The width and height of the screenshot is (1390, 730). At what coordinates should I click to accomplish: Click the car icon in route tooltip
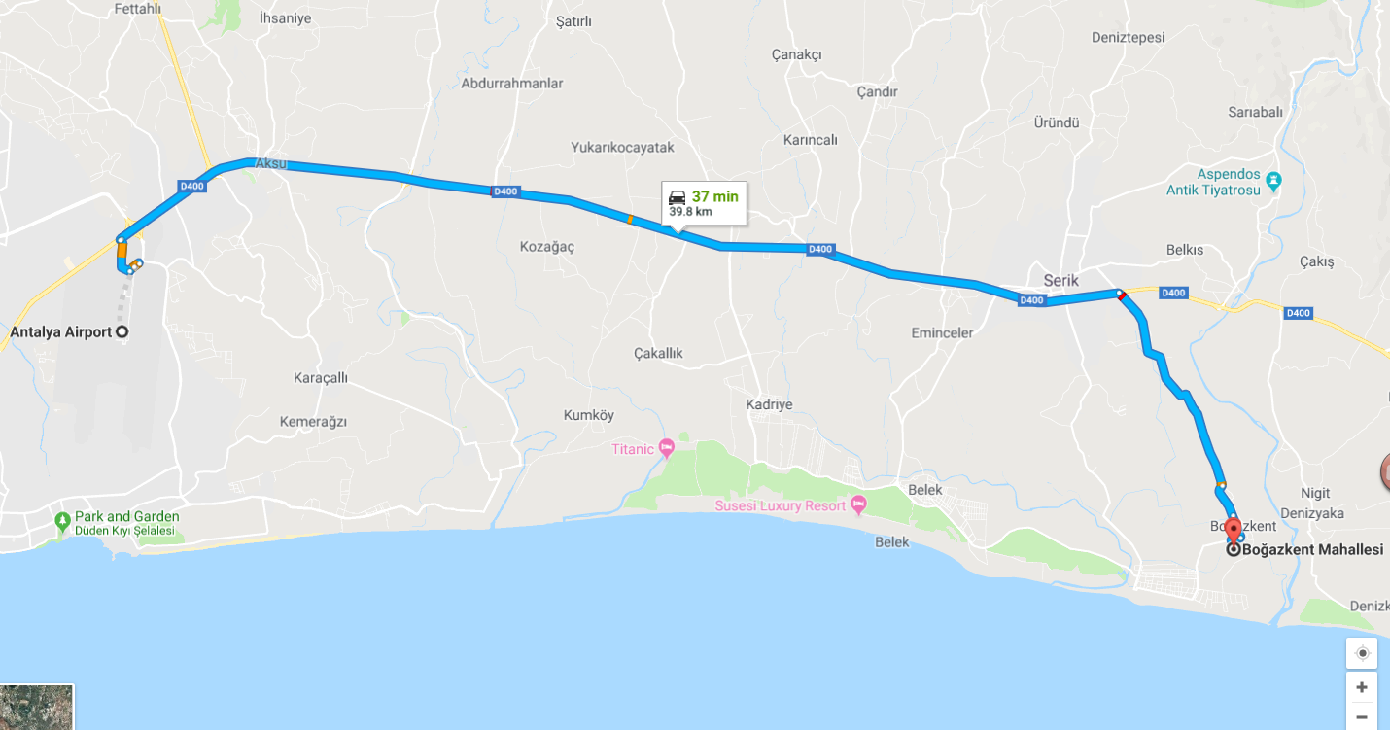pos(678,196)
